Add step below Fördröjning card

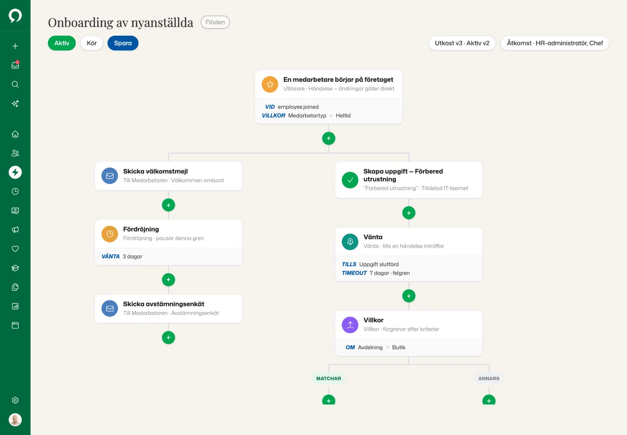tap(169, 280)
